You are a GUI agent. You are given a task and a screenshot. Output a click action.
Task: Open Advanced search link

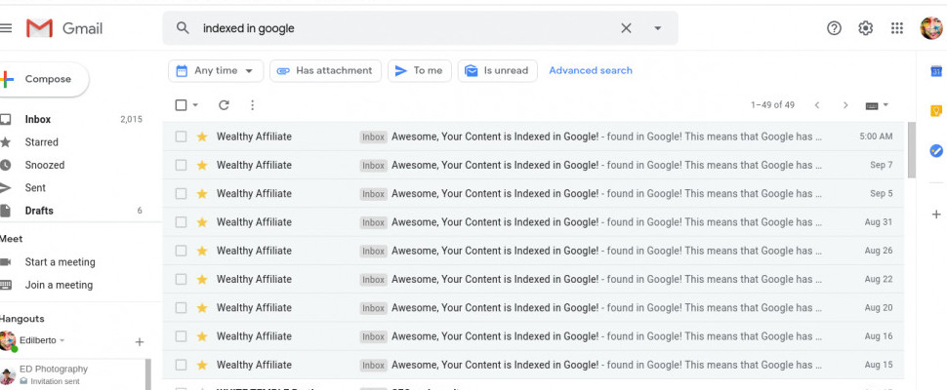pyautogui.click(x=590, y=70)
